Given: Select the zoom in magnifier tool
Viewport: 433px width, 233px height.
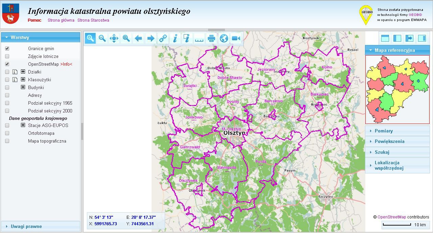Looking at the screenshot, I should 90,38.
